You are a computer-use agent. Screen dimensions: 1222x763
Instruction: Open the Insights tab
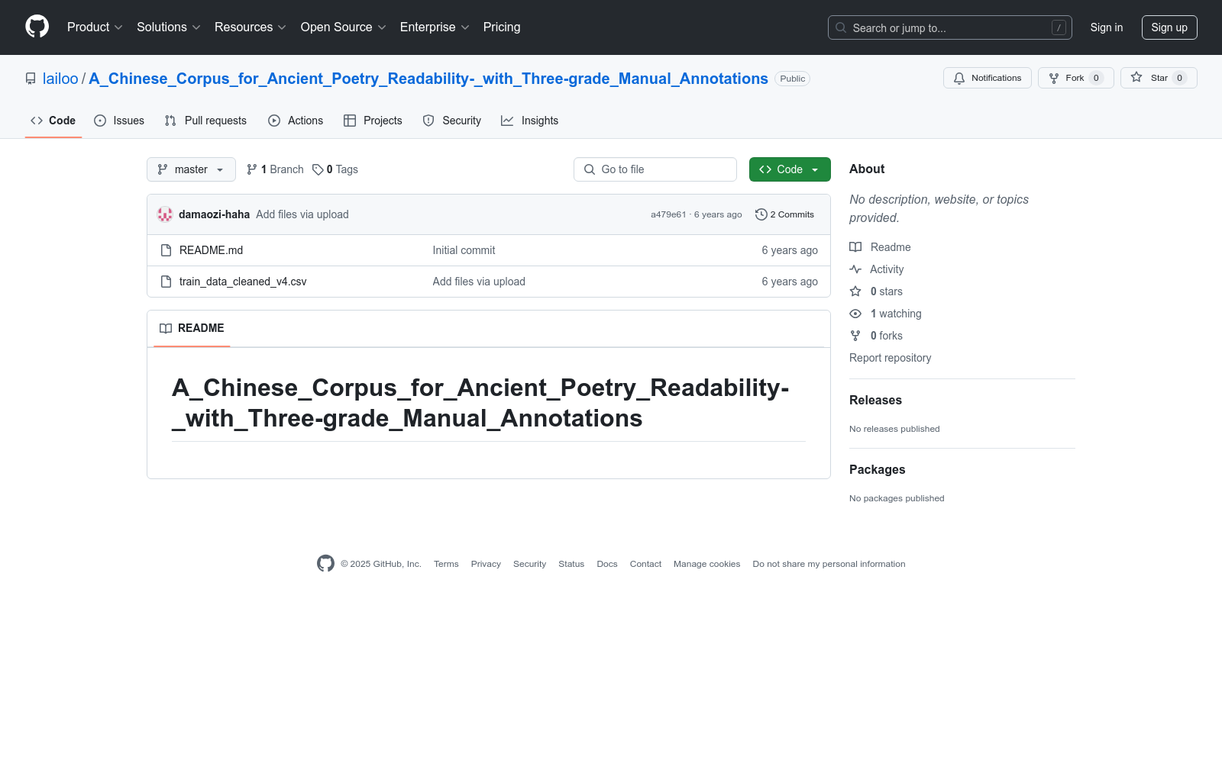click(x=529, y=121)
